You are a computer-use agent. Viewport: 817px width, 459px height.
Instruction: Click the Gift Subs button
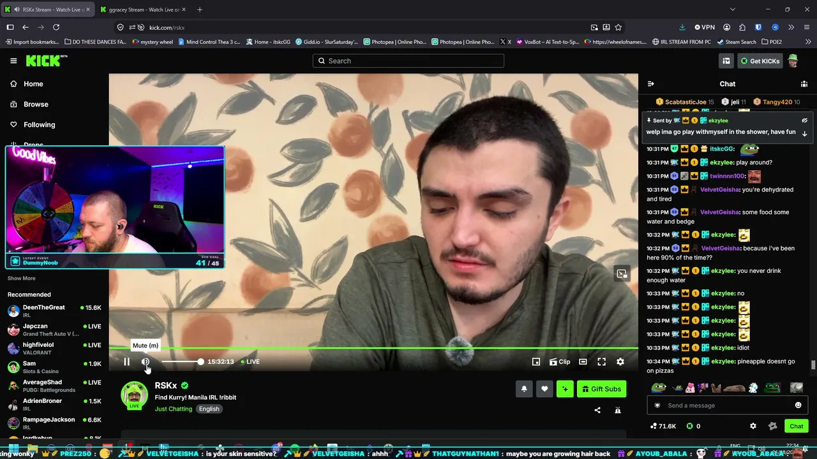click(601, 389)
